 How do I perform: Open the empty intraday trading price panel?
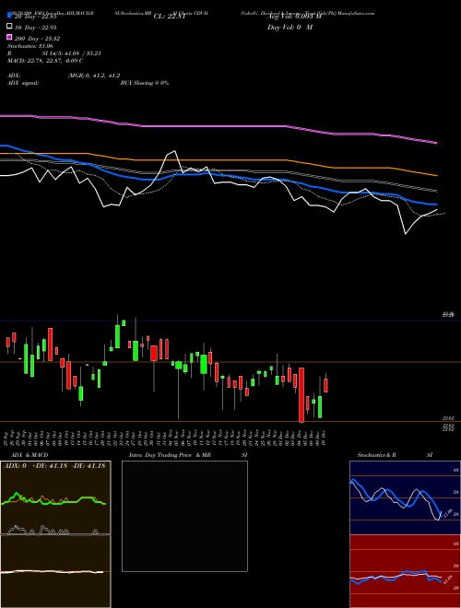184,516
